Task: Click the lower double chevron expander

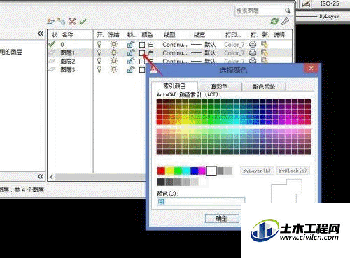Action: tap(41, 176)
